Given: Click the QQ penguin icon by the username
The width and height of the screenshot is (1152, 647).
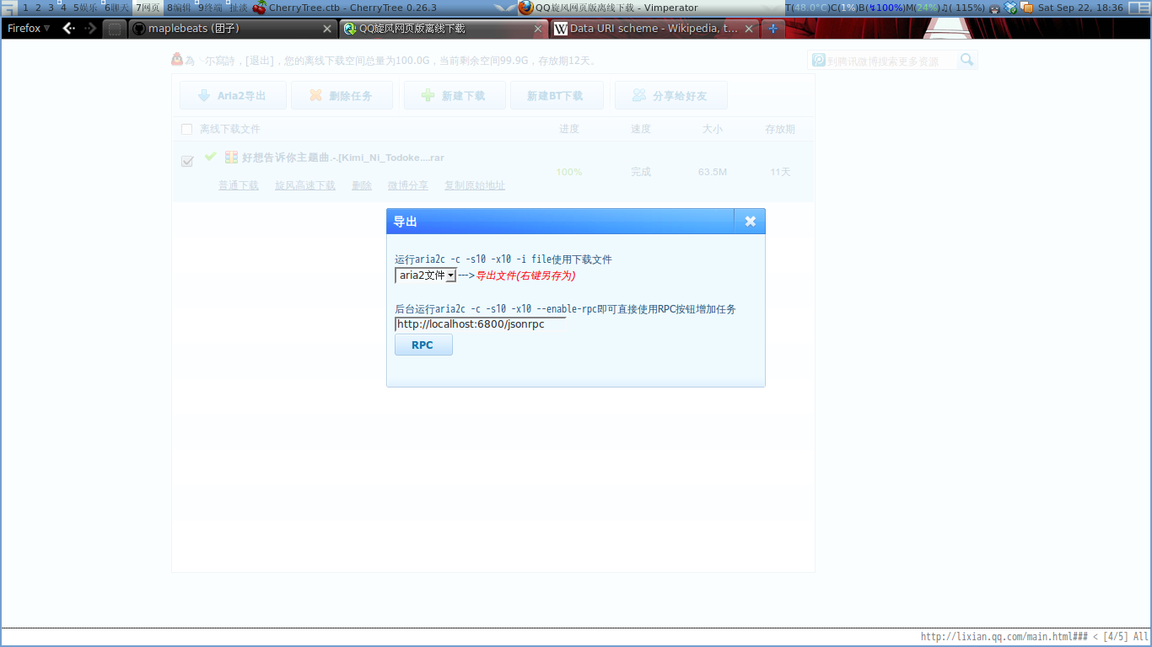Looking at the screenshot, I should [177, 59].
